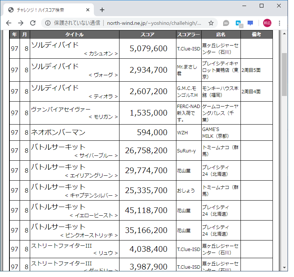Select score 4,038,400
294x277 pixels.
coord(148,249)
